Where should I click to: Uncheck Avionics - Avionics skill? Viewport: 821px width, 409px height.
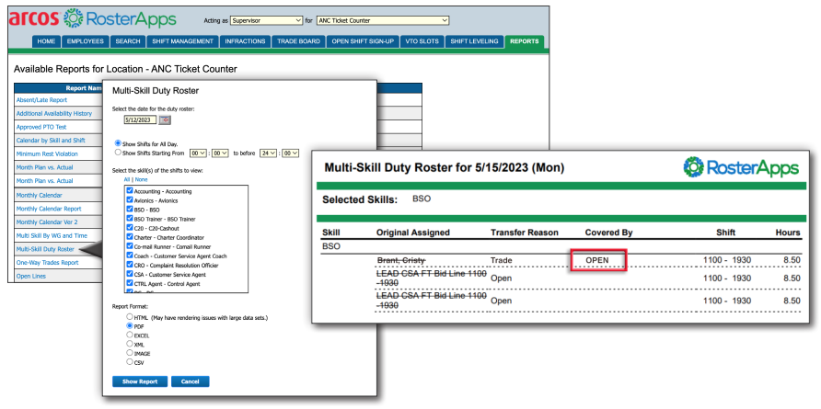click(x=130, y=200)
